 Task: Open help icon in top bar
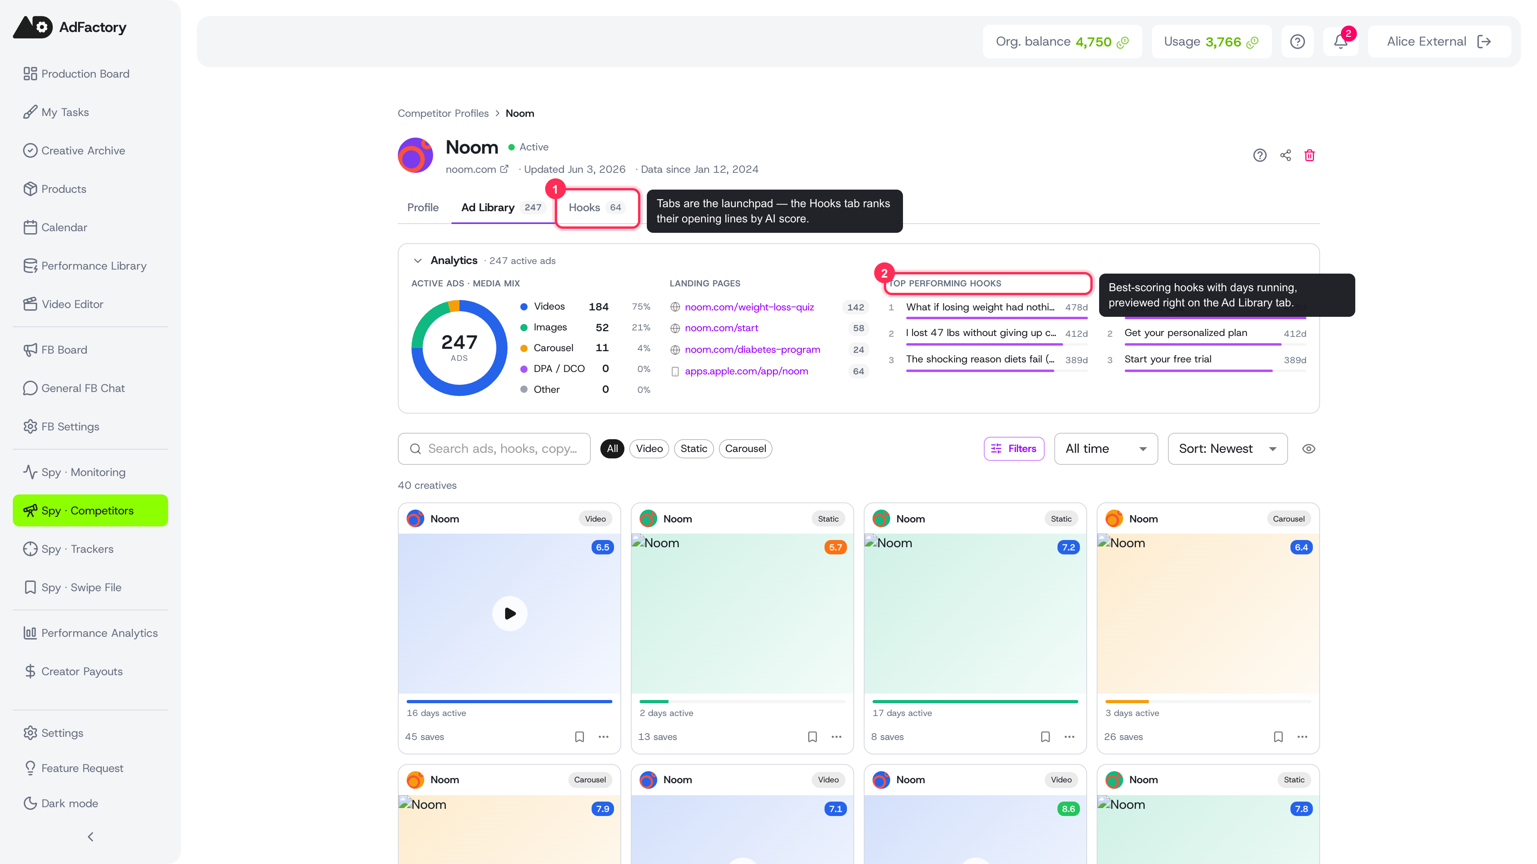(x=1297, y=42)
